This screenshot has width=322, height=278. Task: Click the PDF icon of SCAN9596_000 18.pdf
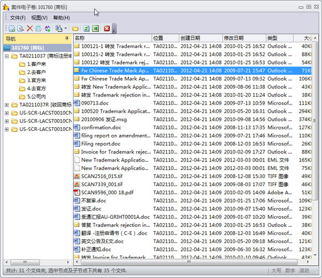77,192
